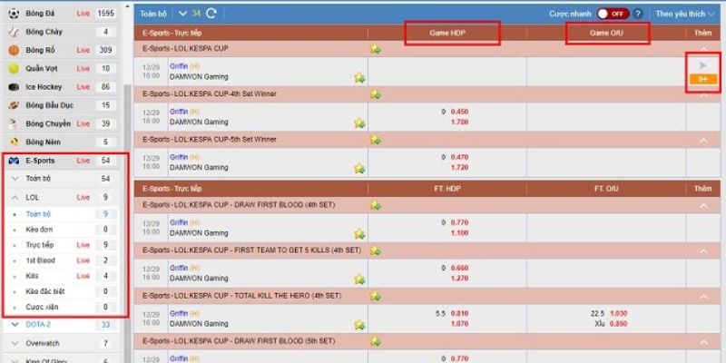This screenshot has width=726, height=363.
Task: Click the E-Sports gamepad icon
Action: 14,161
